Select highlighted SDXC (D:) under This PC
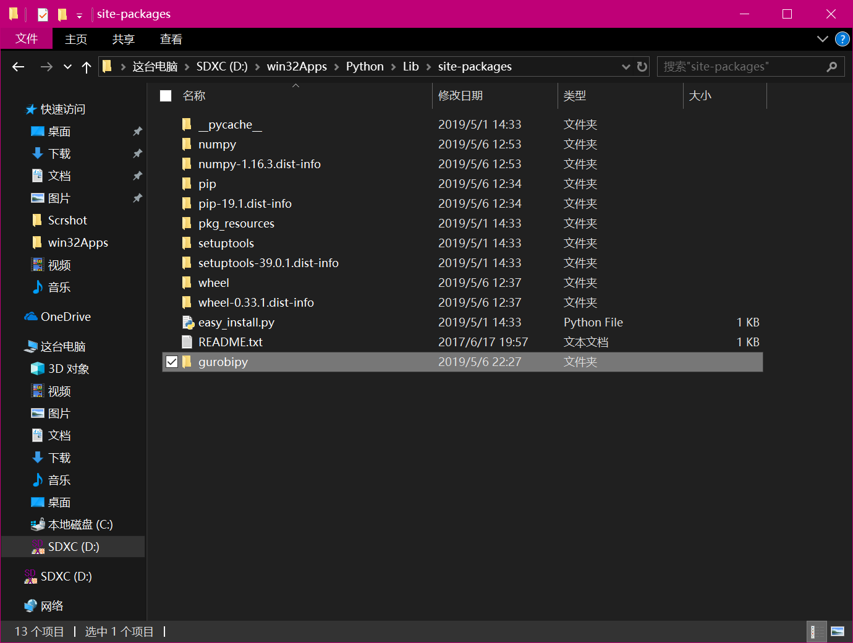This screenshot has height=643, width=853. pos(74,547)
